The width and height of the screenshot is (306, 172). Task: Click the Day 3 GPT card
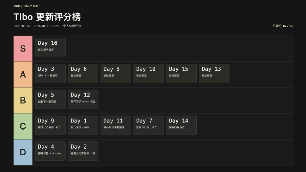tap(50, 73)
